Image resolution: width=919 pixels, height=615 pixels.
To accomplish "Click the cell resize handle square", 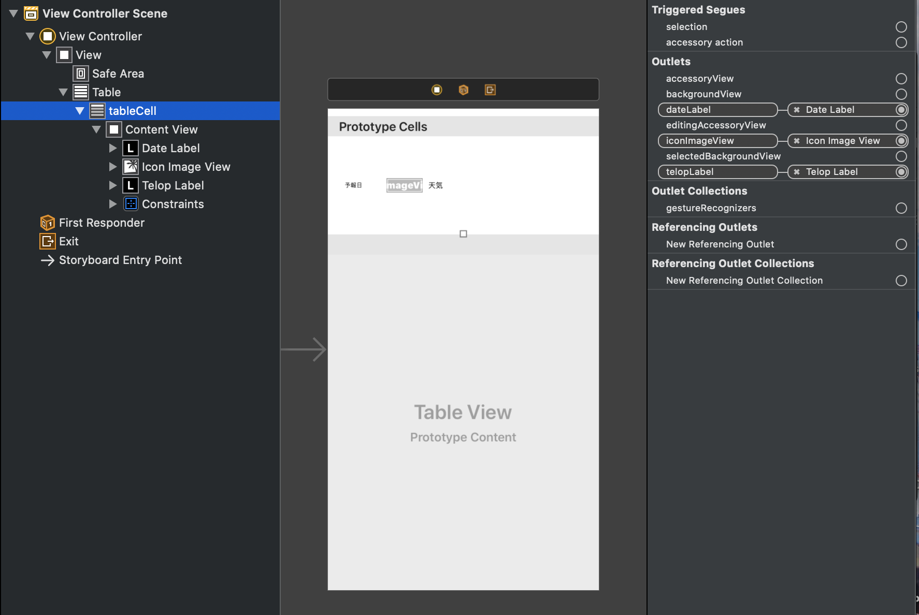I will coord(463,234).
